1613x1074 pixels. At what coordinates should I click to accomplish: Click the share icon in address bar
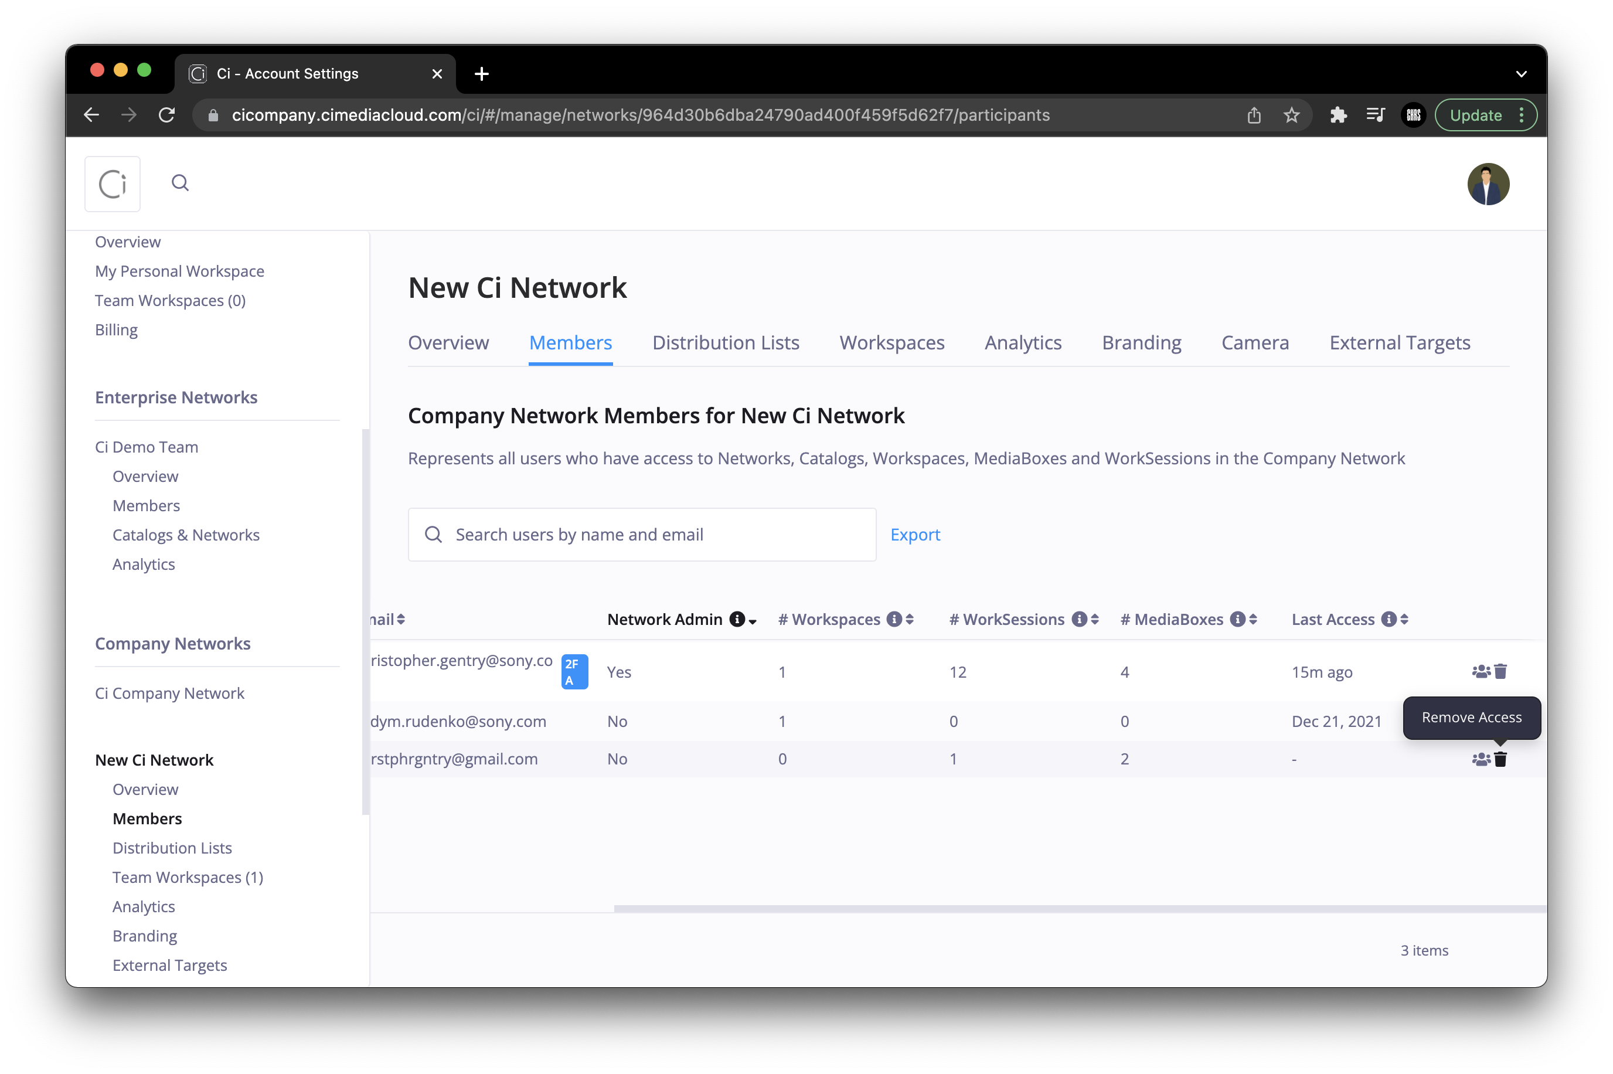(1254, 115)
